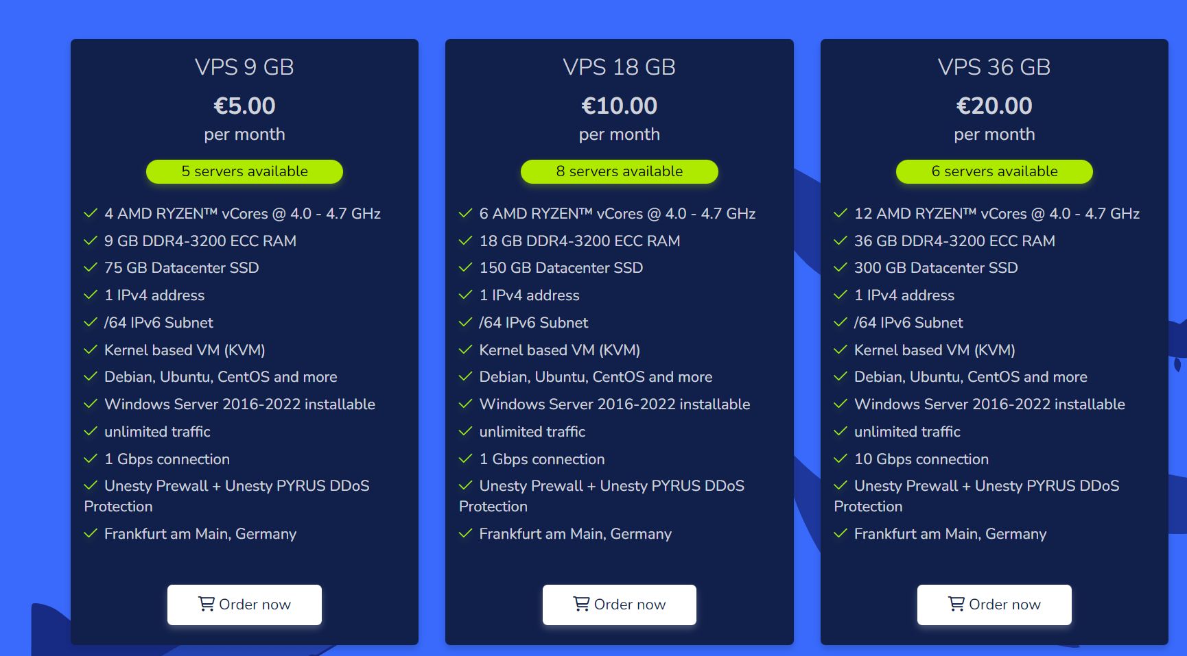Click checkmark beside 18 GB DDR4-3200 ECC RAM
The image size is (1187, 656).
pos(466,241)
